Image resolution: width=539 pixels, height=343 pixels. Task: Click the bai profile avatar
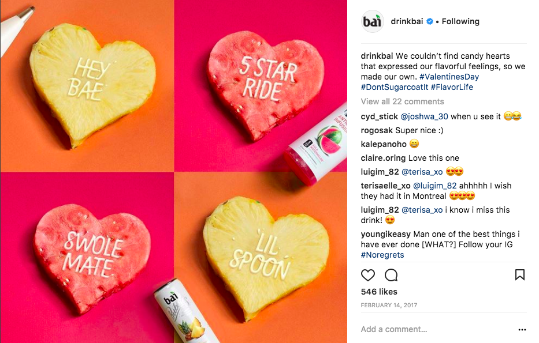tap(372, 21)
